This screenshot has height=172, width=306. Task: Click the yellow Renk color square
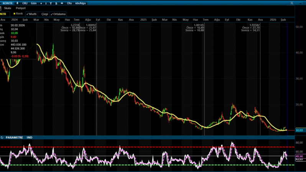tap(14, 13)
